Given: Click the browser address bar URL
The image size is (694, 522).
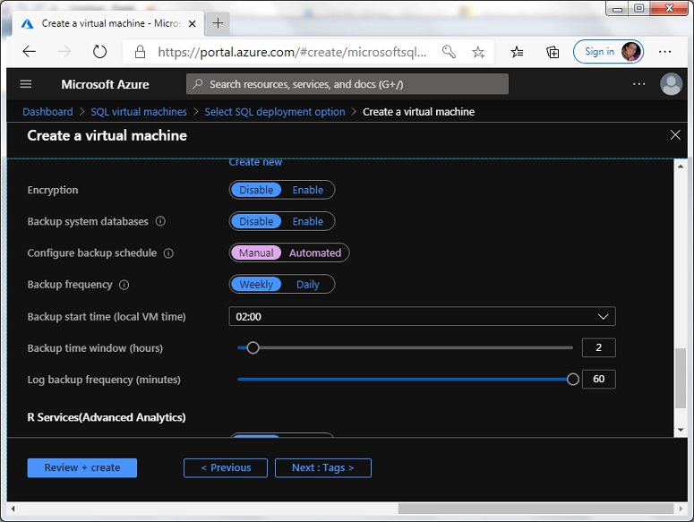Looking at the screenshot, I should click(x=292, y=52).
